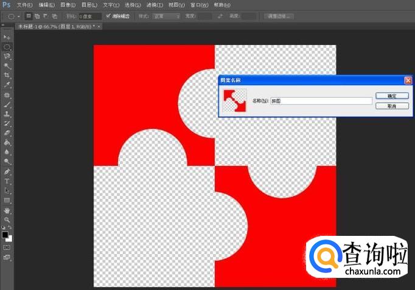Viewport: 415px width, 290px height.
Task: Select the Horizontal Type tool
Action: tap(7, 181)
